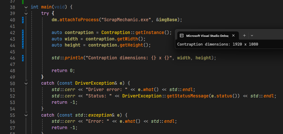The image size is (283, 134).
Task: Select the Microsoft Visual Studio Debug tab
Action: [x=207, y=36]
